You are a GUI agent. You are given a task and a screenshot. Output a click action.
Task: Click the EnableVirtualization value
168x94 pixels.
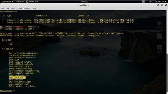click(20, 66)
